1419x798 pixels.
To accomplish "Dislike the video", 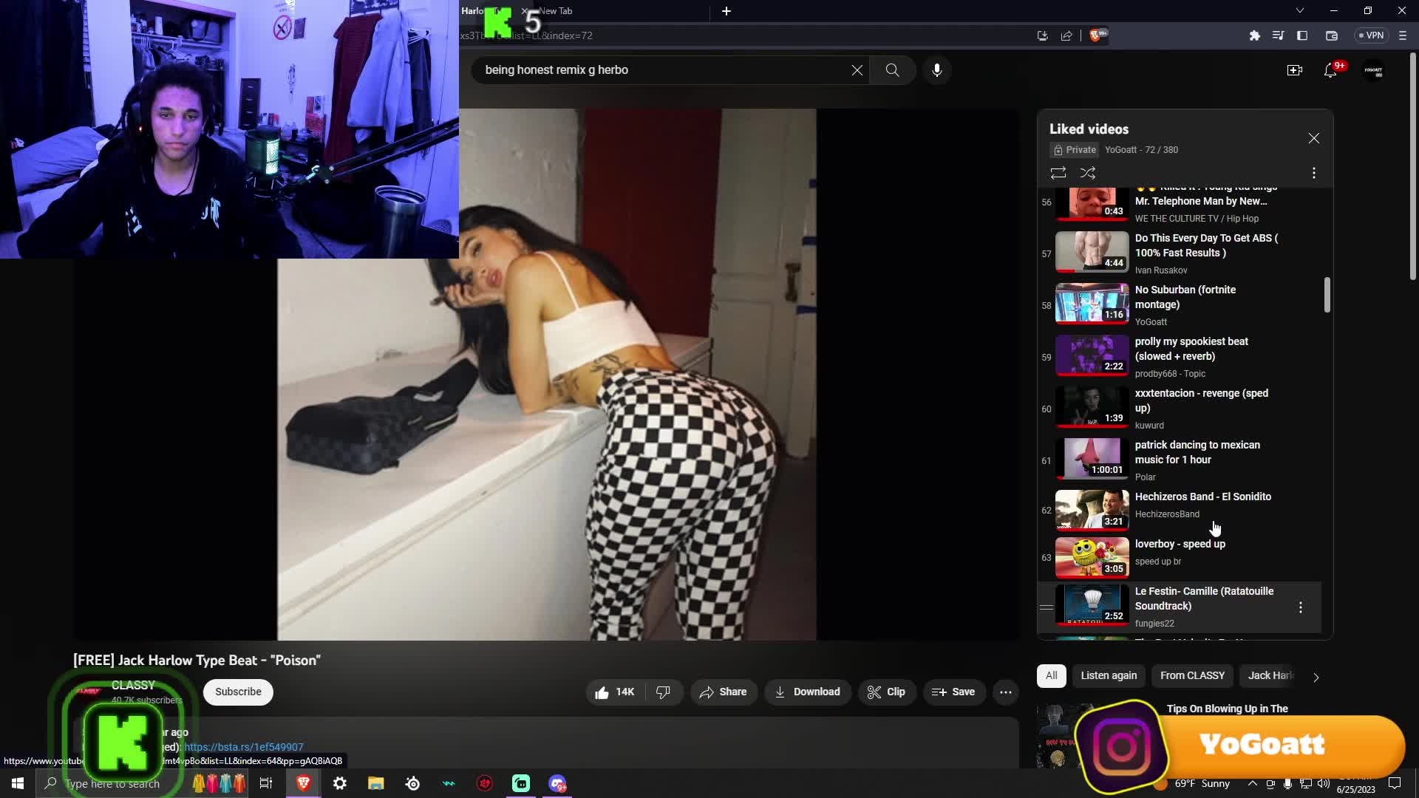I will (x=664, y=692).
